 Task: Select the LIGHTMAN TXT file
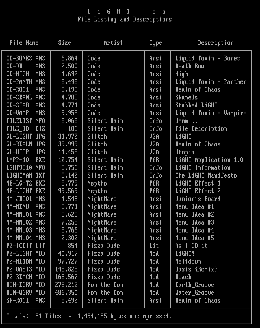pyautogui.click(x=26, y=175)
